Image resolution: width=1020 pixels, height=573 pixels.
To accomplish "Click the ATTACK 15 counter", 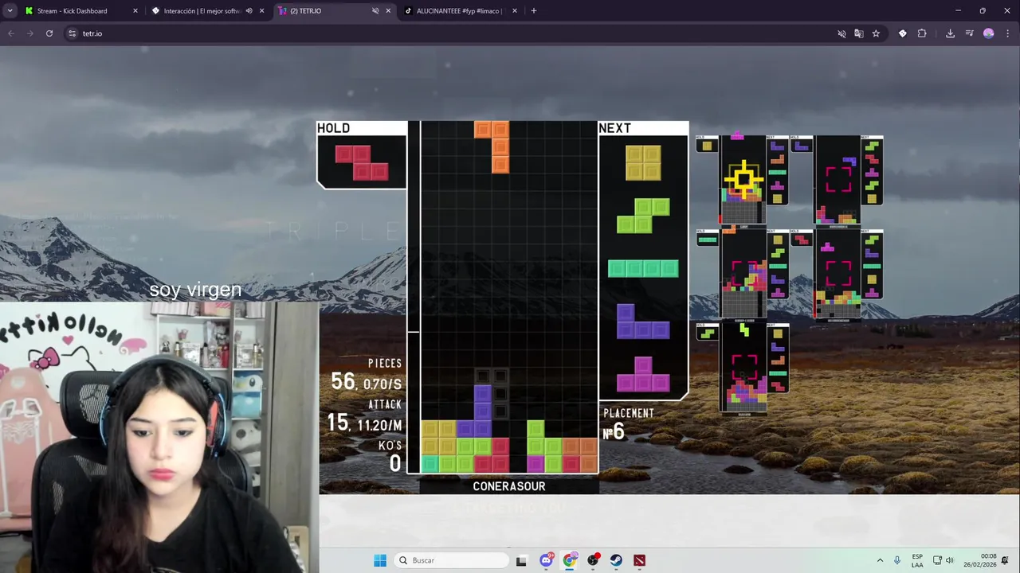I will point(364,416).
